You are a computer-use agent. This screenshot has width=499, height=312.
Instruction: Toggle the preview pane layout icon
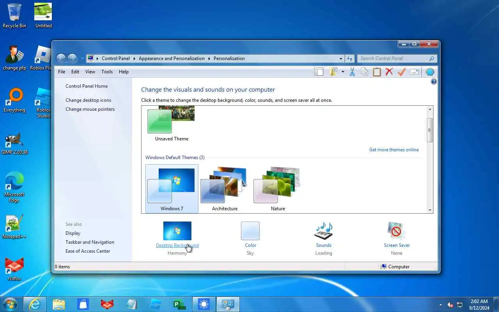[319, 72]
